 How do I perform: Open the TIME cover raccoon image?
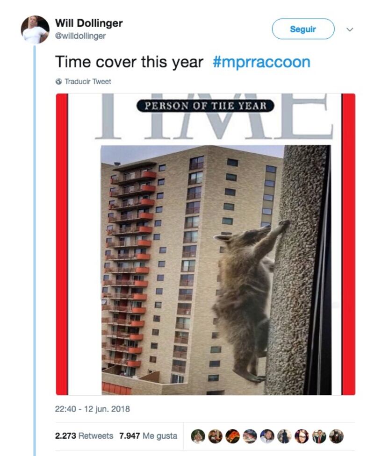[206, 244]
